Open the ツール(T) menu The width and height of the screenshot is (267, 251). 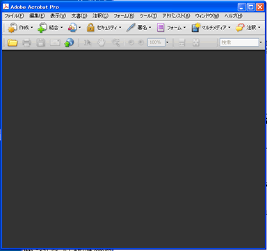pyautogui.click(x=148, y=16)
